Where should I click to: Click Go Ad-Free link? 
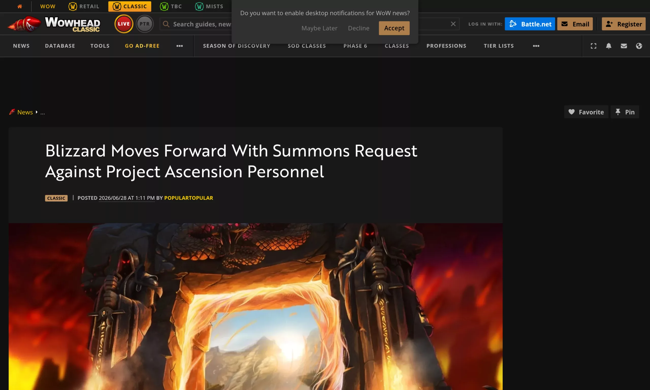tap(142, 46)
